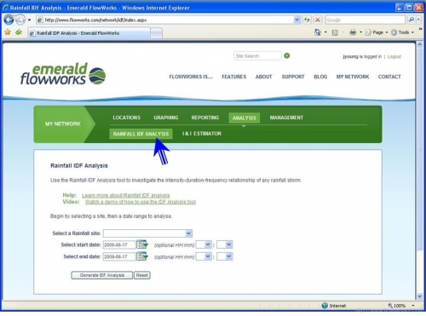Click the start date input field
Viewport: 426px width, 316px height.
pos(119,244)
